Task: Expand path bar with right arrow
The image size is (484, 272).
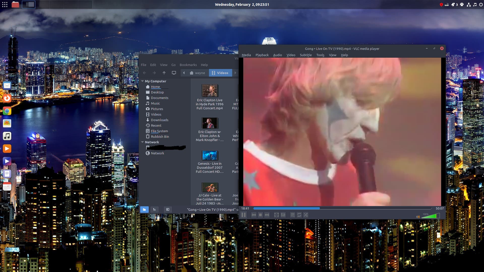Action: click(x=235, y=73)
